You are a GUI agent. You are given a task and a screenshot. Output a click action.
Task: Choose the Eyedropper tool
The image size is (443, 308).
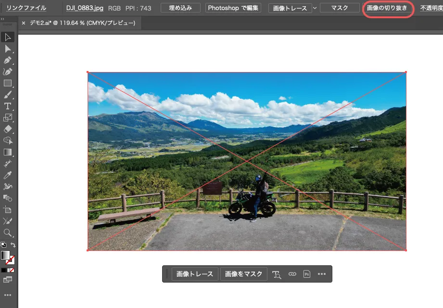pos(8,175)
